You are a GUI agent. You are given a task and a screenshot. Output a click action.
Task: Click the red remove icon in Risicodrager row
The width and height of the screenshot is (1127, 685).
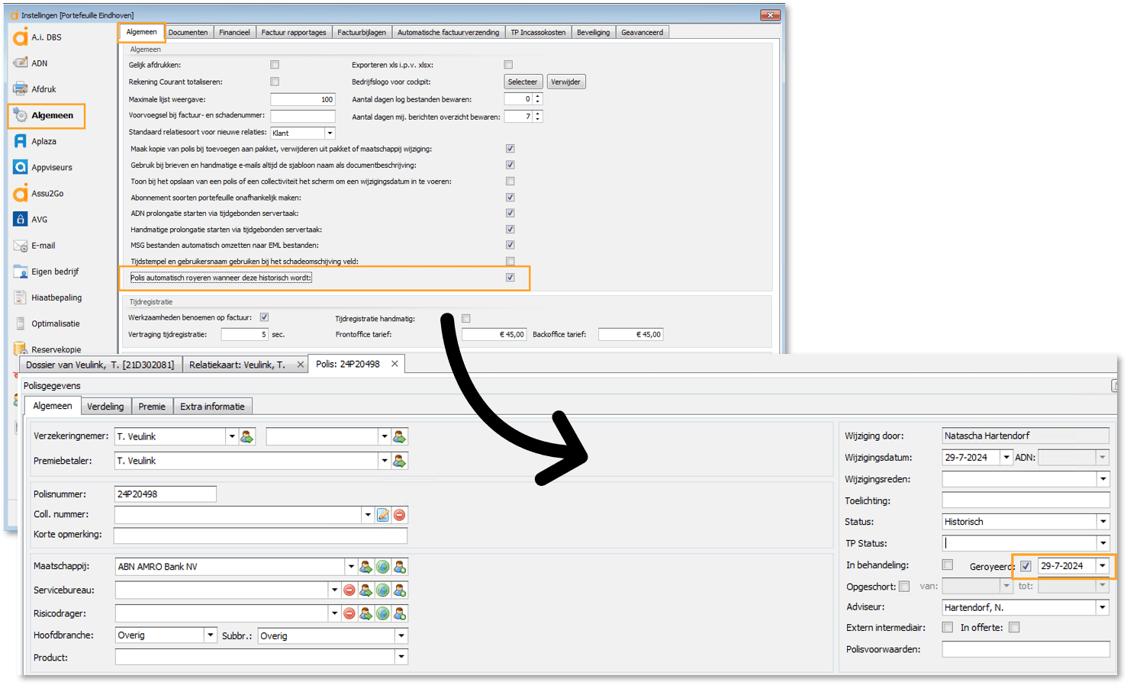349,613
